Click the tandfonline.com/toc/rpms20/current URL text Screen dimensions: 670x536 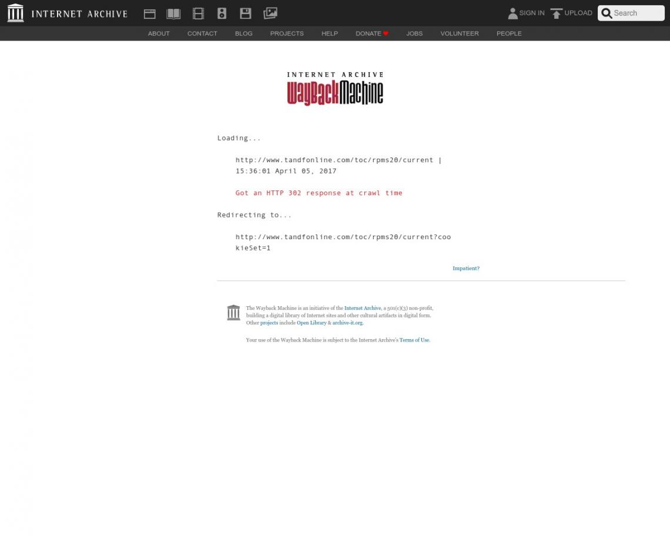click(334, 160)
